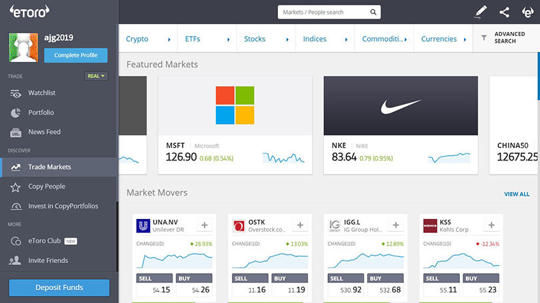Click the Deposit Funds button
Viewport: 540px width, 303px height.
pos(59,288)
